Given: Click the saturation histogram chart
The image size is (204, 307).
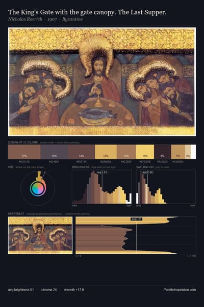Looking at the screenshot, I should click(x=166, y=187).
